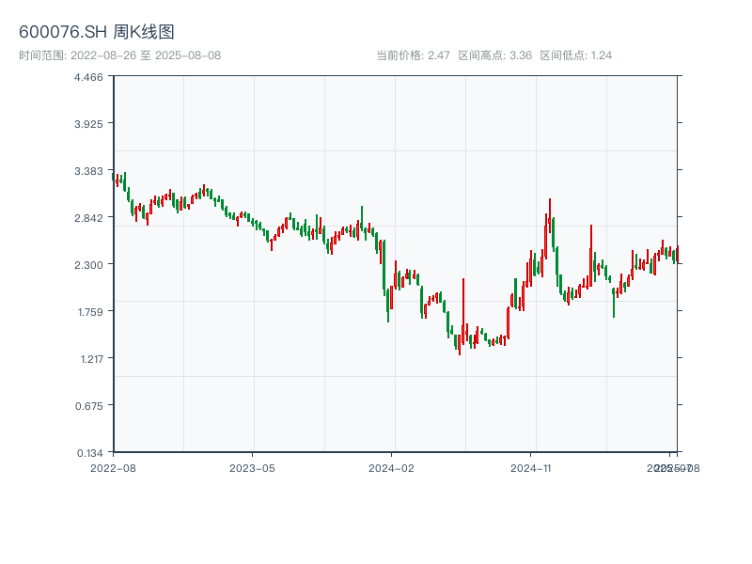The height and width of the screenshot is (564, 752).
Task: Click the 区间低点 1.24 label
Action: coord(575,55)
